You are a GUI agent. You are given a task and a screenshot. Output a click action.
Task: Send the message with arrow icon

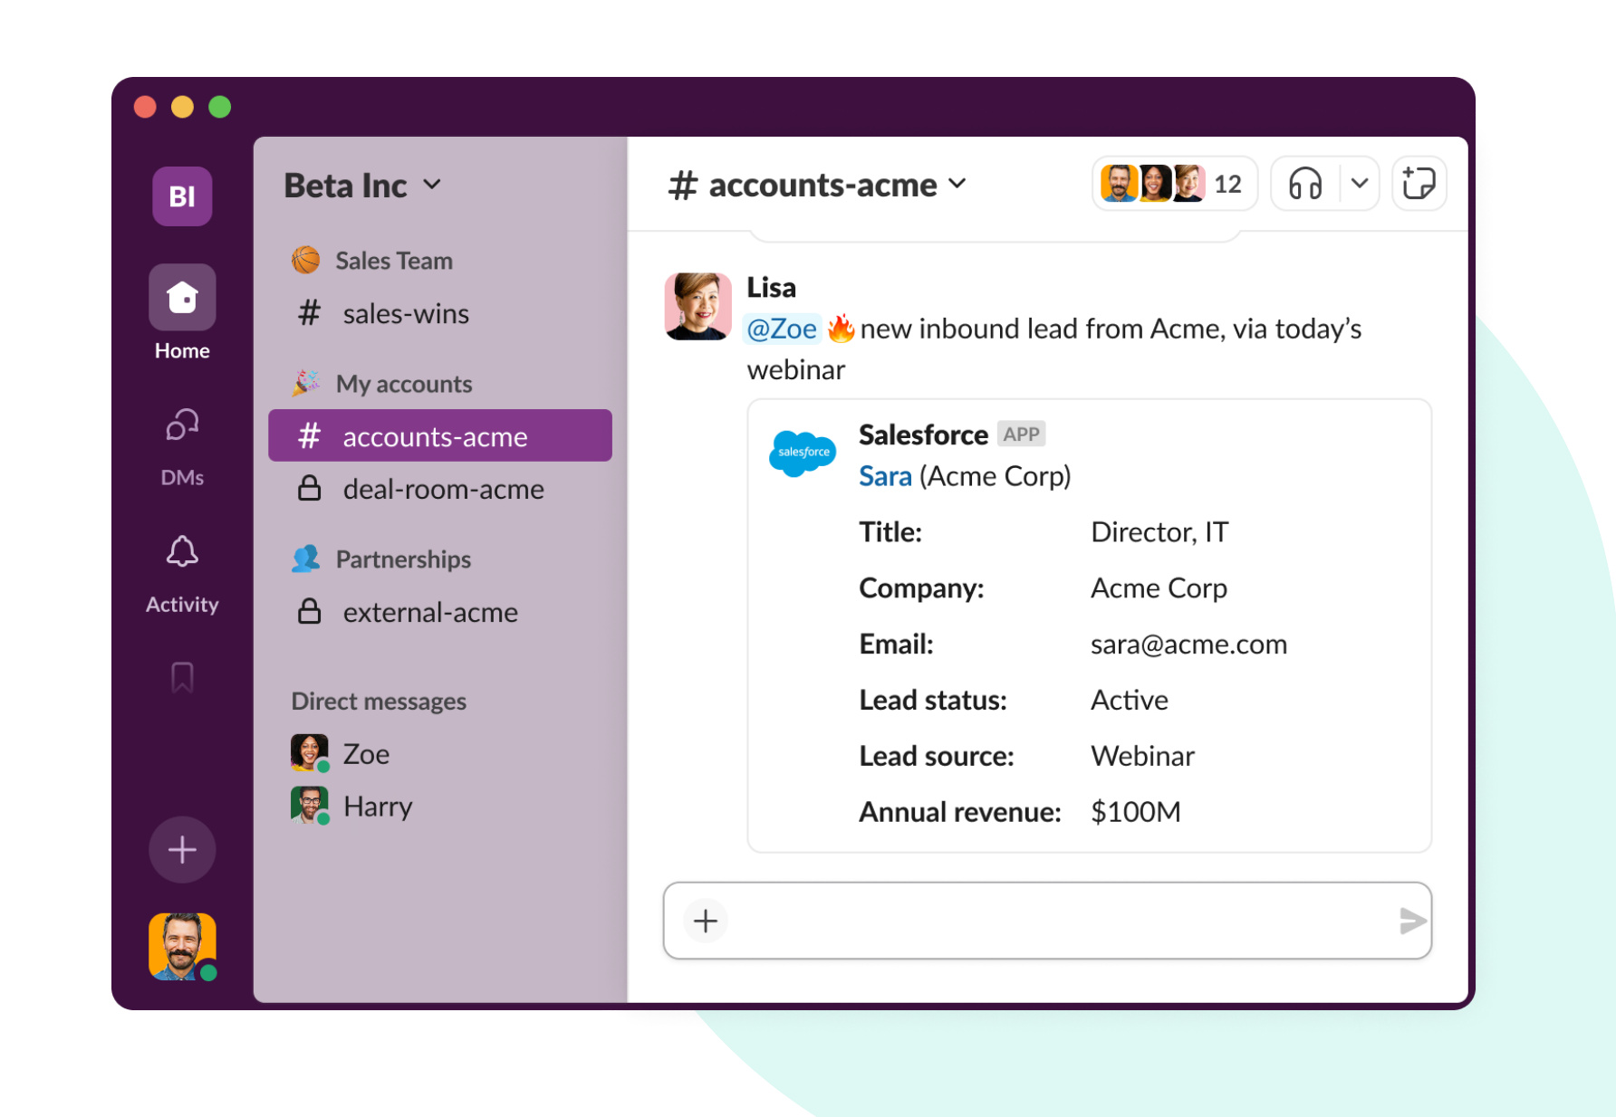pos(1411,921)
